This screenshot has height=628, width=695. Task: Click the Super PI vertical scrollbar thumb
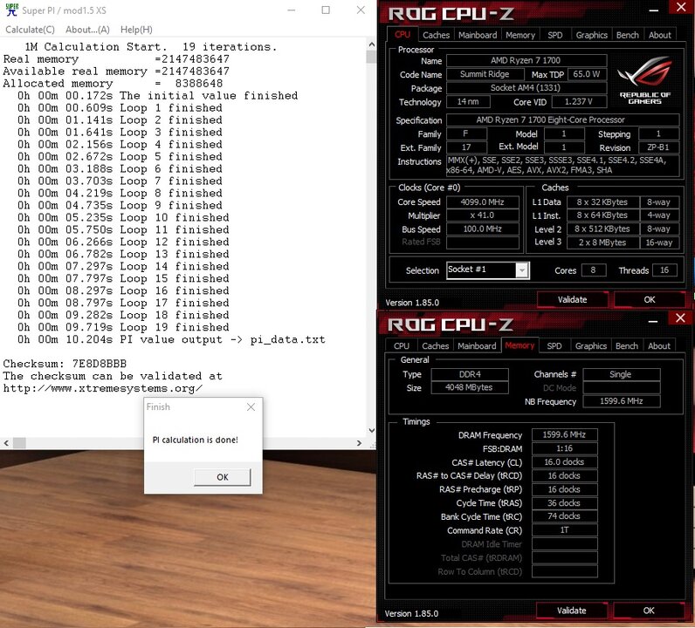(x=371, y=57)
